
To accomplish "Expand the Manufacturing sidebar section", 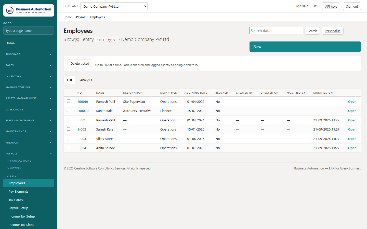I will pyautogui.click(x=29, y=88).
